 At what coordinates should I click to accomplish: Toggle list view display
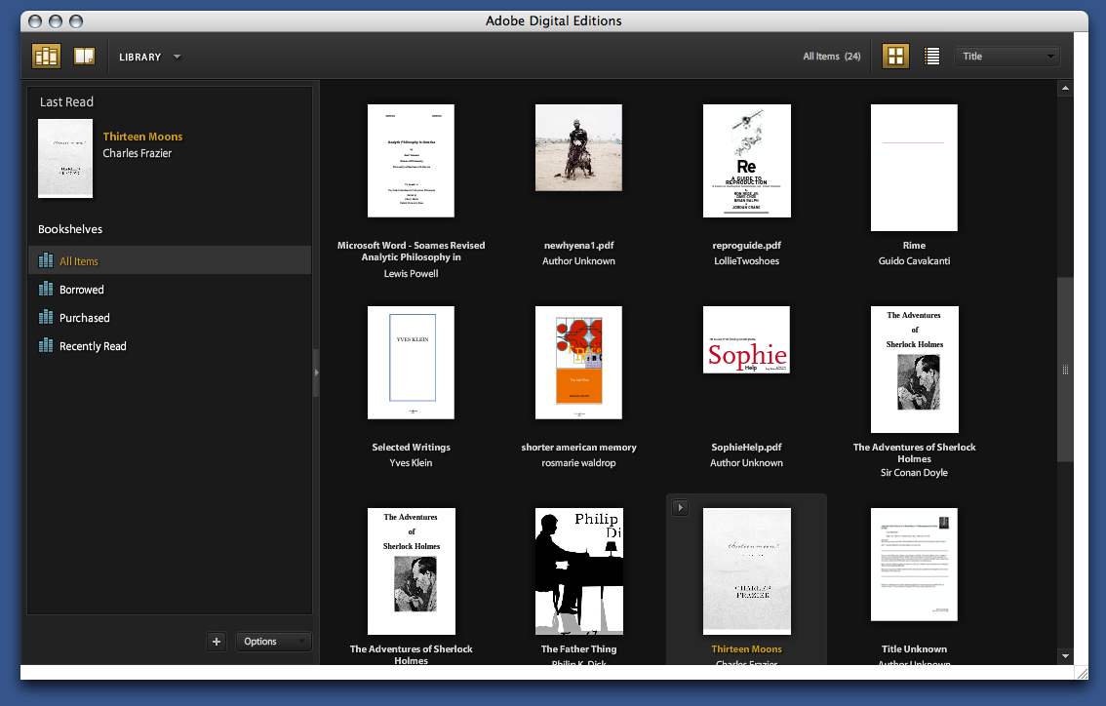tap(931, 57)
